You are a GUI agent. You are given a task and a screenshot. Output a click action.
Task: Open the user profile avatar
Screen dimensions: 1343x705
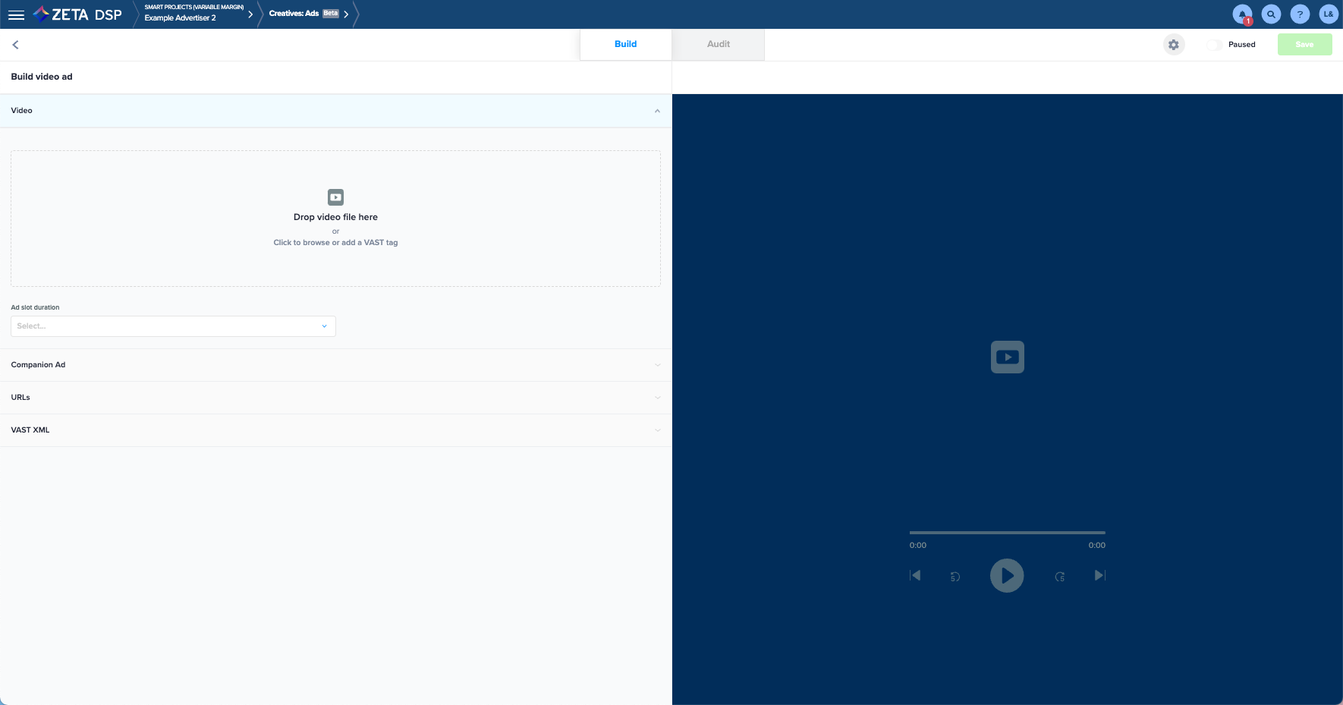click(x=1328, y=14)
